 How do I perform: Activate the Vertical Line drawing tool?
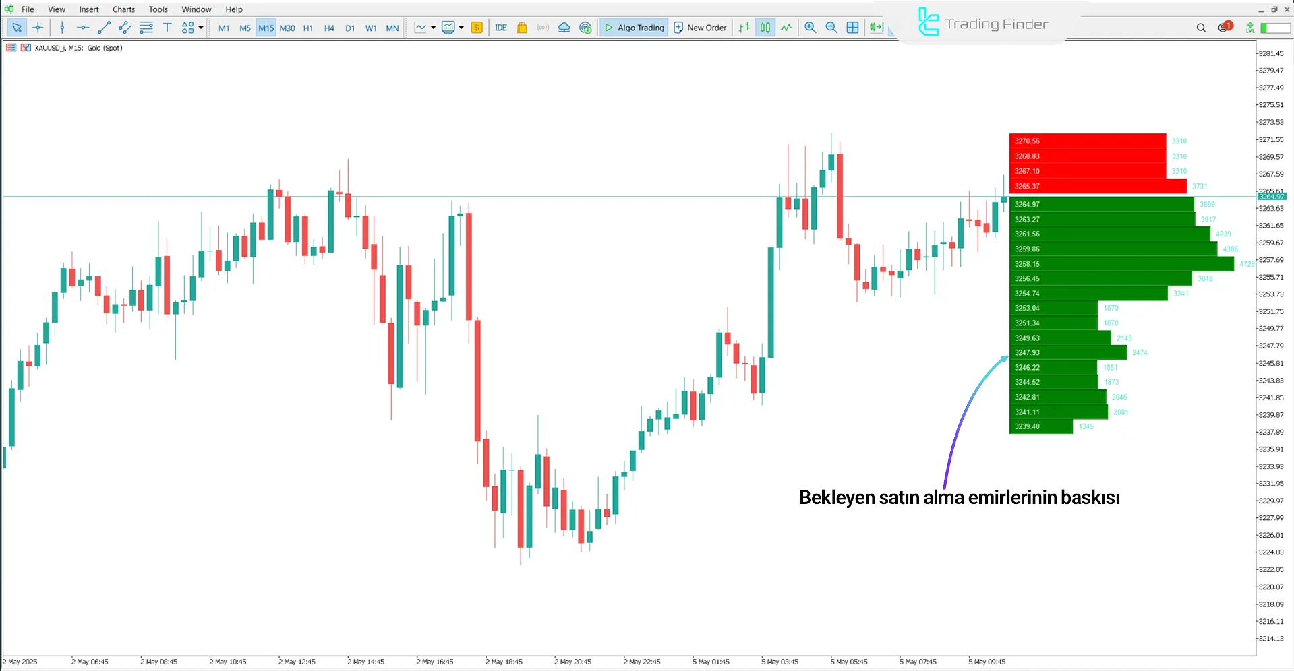pos(62,28)
